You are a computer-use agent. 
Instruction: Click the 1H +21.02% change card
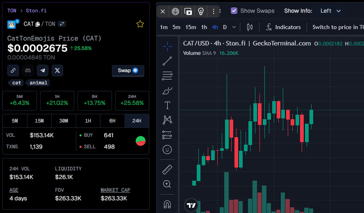click(x=57, y=100)
